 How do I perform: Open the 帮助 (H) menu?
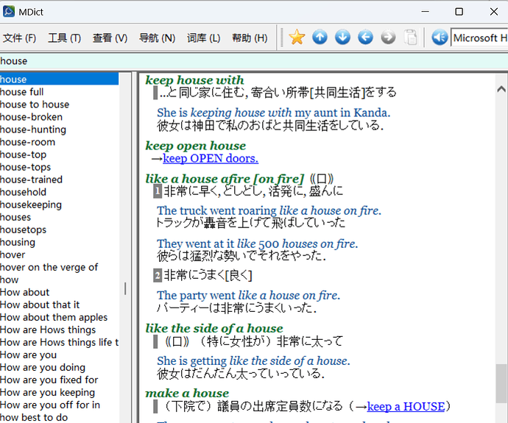tap(250, 38)
